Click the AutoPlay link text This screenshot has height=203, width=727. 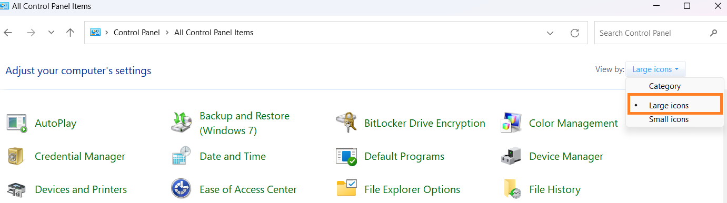[55, 123]
